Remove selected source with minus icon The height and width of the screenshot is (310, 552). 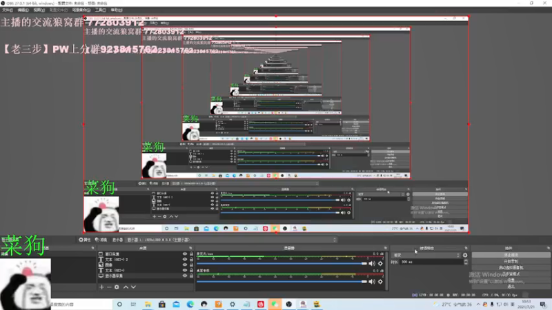pos(109,287)
